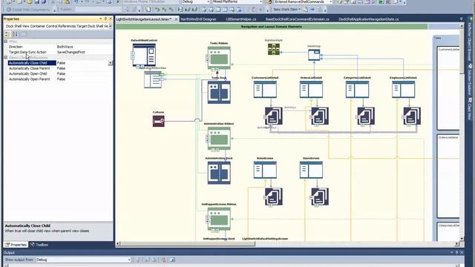Select the view shape below OrdersListDetail
Image resolution: width=475 pixels, height=267 pixels.
(320, 116)
